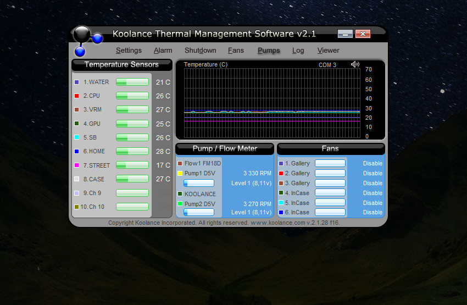Image resolution: width=467 pixels, height=305 pixels.
Task: Click the white 8.CASE color swatch
Action: pyautogui.click(x=76, y=179)
